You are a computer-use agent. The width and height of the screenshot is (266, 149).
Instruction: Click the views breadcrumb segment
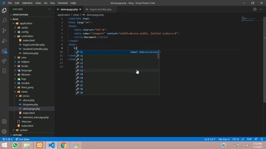(76, 15)
